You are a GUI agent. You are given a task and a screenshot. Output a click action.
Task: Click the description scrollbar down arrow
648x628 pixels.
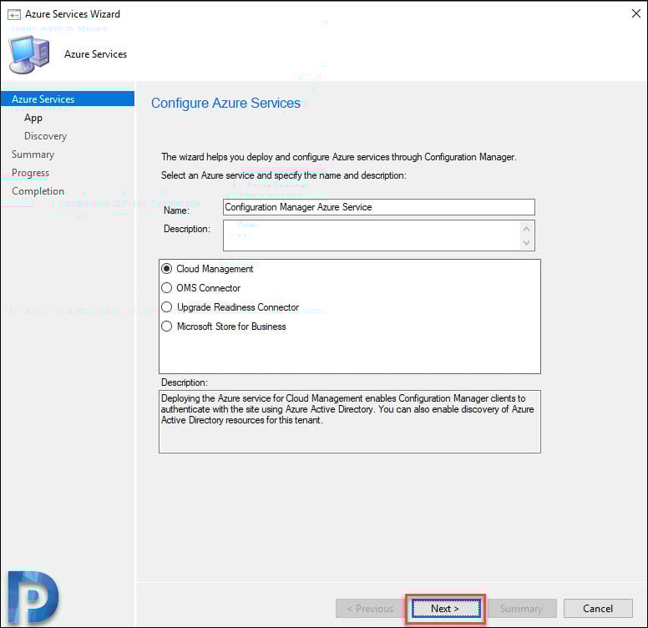click(526, 242)
